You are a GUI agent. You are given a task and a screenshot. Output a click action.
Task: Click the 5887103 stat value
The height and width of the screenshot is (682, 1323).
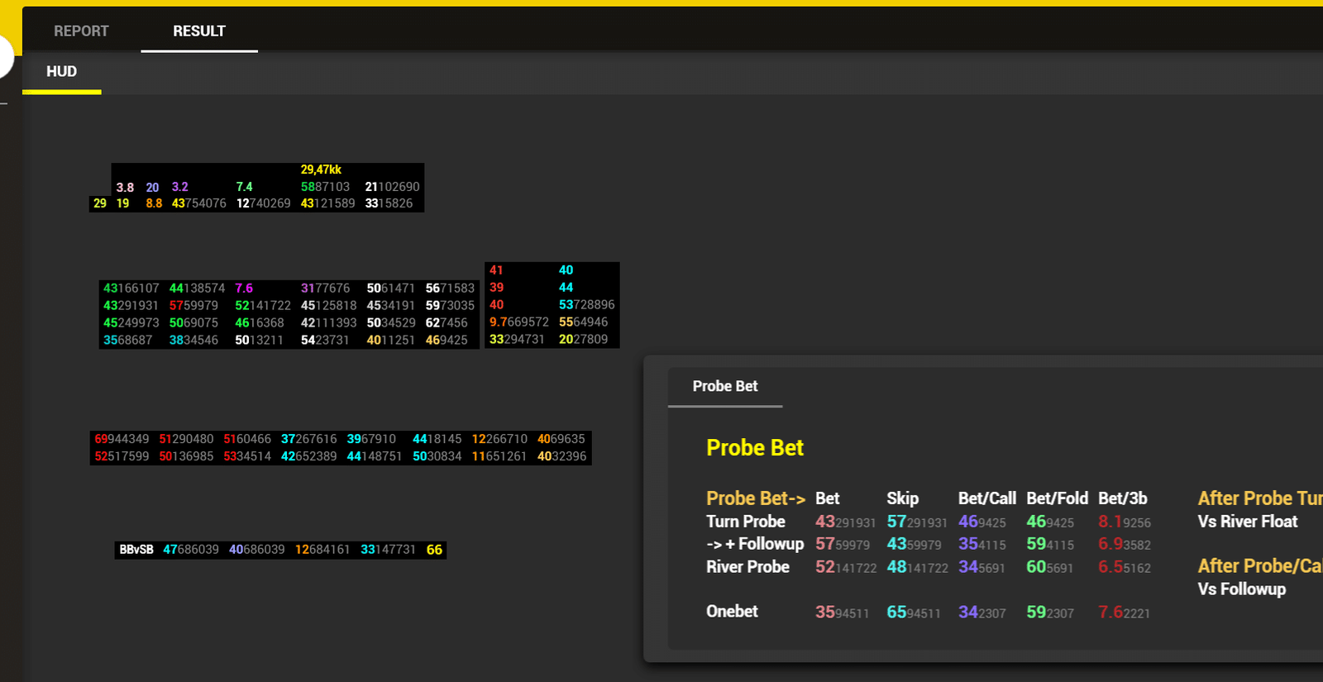[325, 187]
